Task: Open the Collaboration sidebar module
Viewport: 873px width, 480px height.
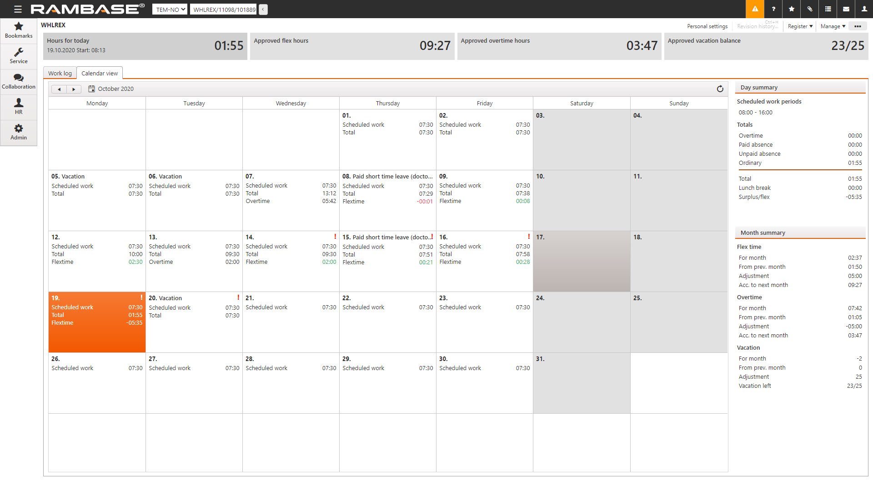Action: tap(19, 81)
